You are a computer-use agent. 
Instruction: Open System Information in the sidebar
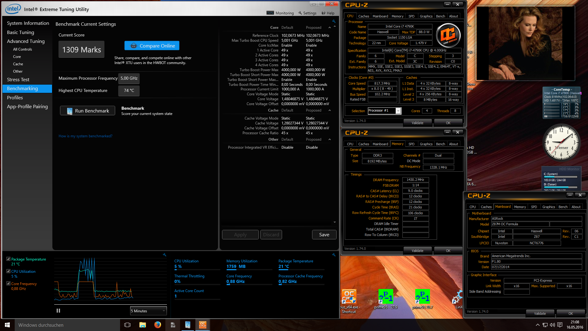(28, 23)
